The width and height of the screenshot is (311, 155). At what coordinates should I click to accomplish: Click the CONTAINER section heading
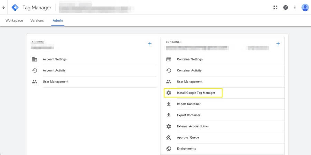(x=173, y=42)
